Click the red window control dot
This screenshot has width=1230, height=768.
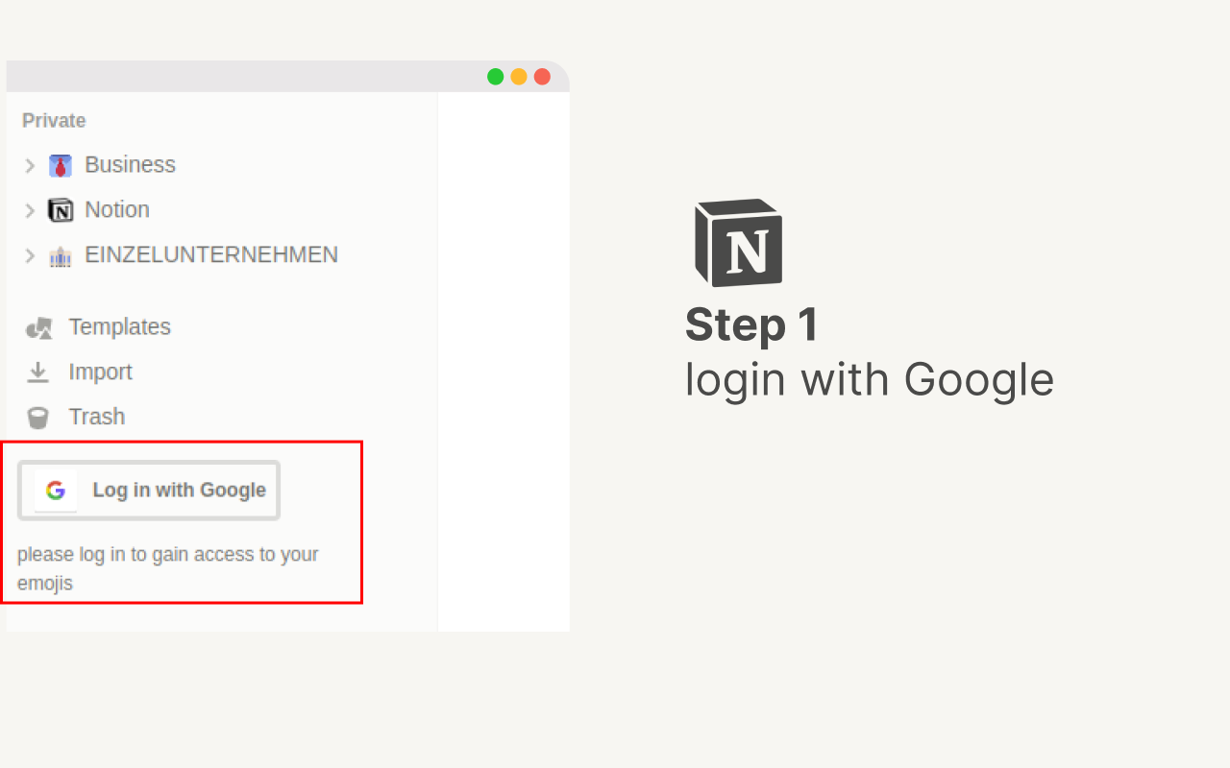coord(542,77)
